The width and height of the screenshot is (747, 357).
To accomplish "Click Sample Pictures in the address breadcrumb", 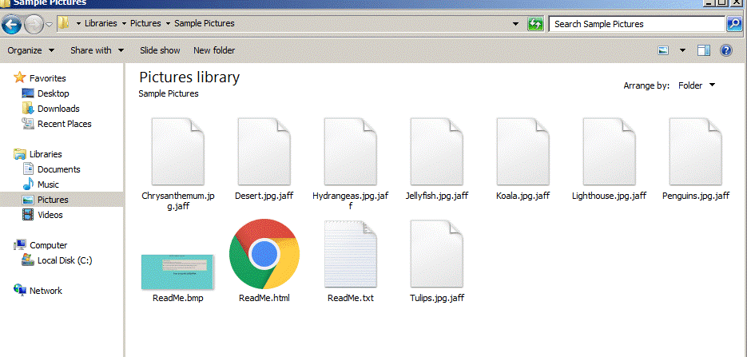I will click(205, 23).
